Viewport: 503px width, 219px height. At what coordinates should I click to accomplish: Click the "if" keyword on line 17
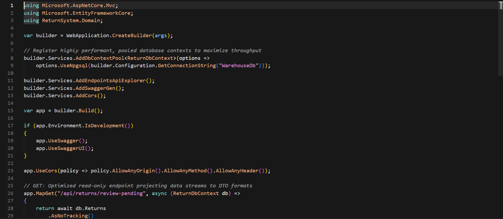27,126
